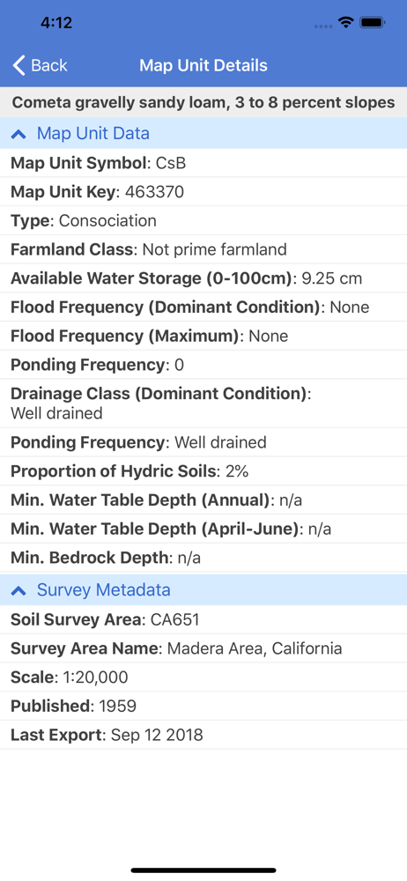This screenshot has height=881, width=407.
Task: Tap the Back button label
Action: click(49, 65)
